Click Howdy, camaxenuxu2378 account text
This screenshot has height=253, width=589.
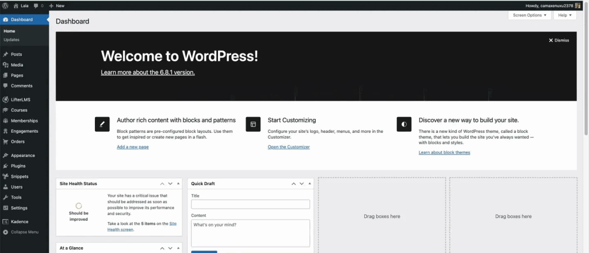coord(549,6)
